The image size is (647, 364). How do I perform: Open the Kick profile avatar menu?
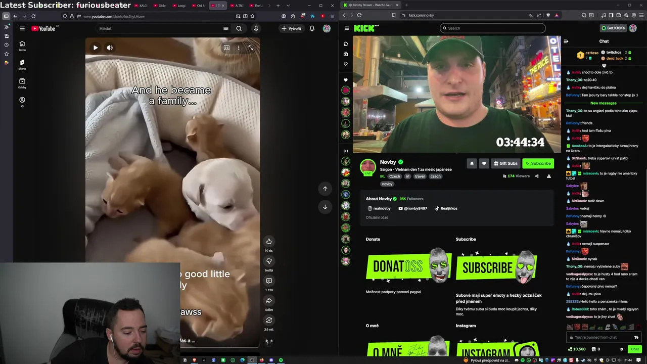(633, 28)
